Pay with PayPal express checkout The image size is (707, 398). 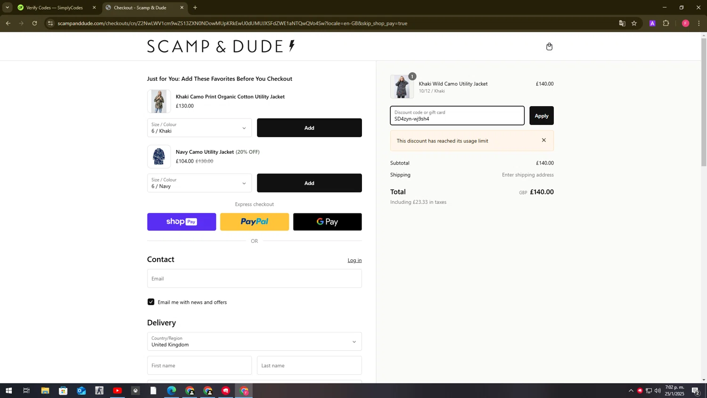[x=255, y=222]
